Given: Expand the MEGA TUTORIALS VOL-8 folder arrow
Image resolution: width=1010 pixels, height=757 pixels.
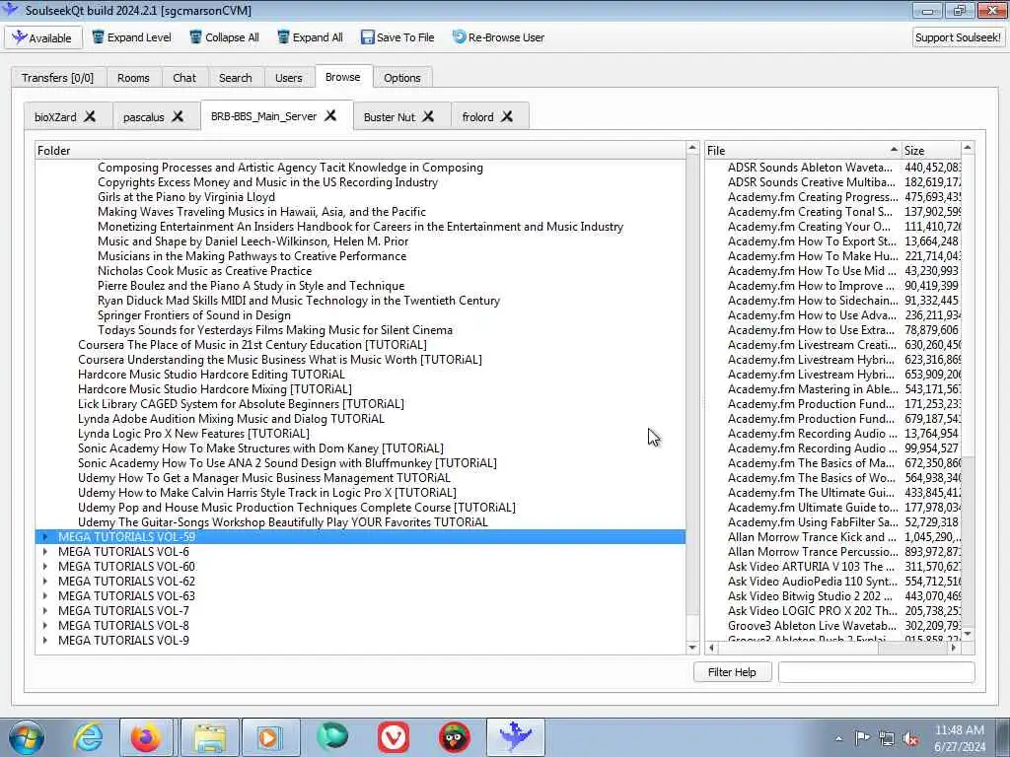Looking at the screenshot, I should (45, 626).
